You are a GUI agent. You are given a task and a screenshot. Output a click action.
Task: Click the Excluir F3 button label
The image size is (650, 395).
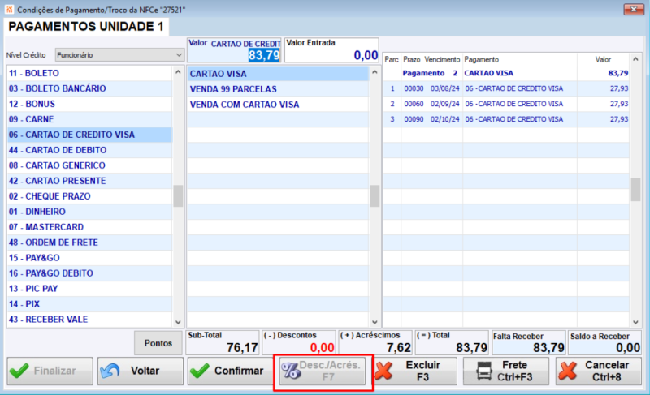point(422,371)
